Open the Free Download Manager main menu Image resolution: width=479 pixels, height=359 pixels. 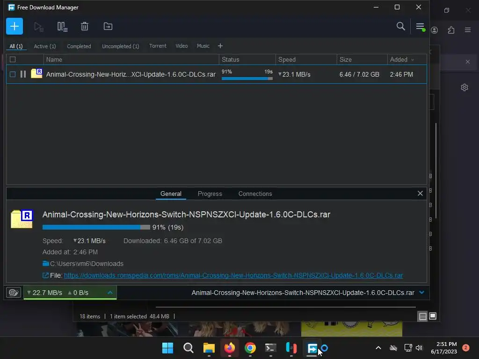[x=421, y=27]
